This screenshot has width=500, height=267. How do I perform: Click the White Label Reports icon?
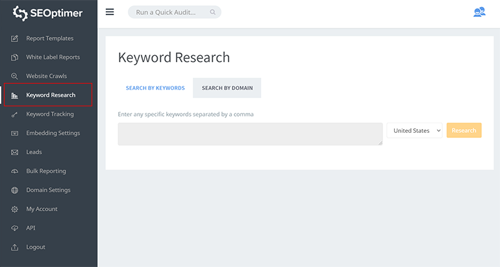click(14, 57)
